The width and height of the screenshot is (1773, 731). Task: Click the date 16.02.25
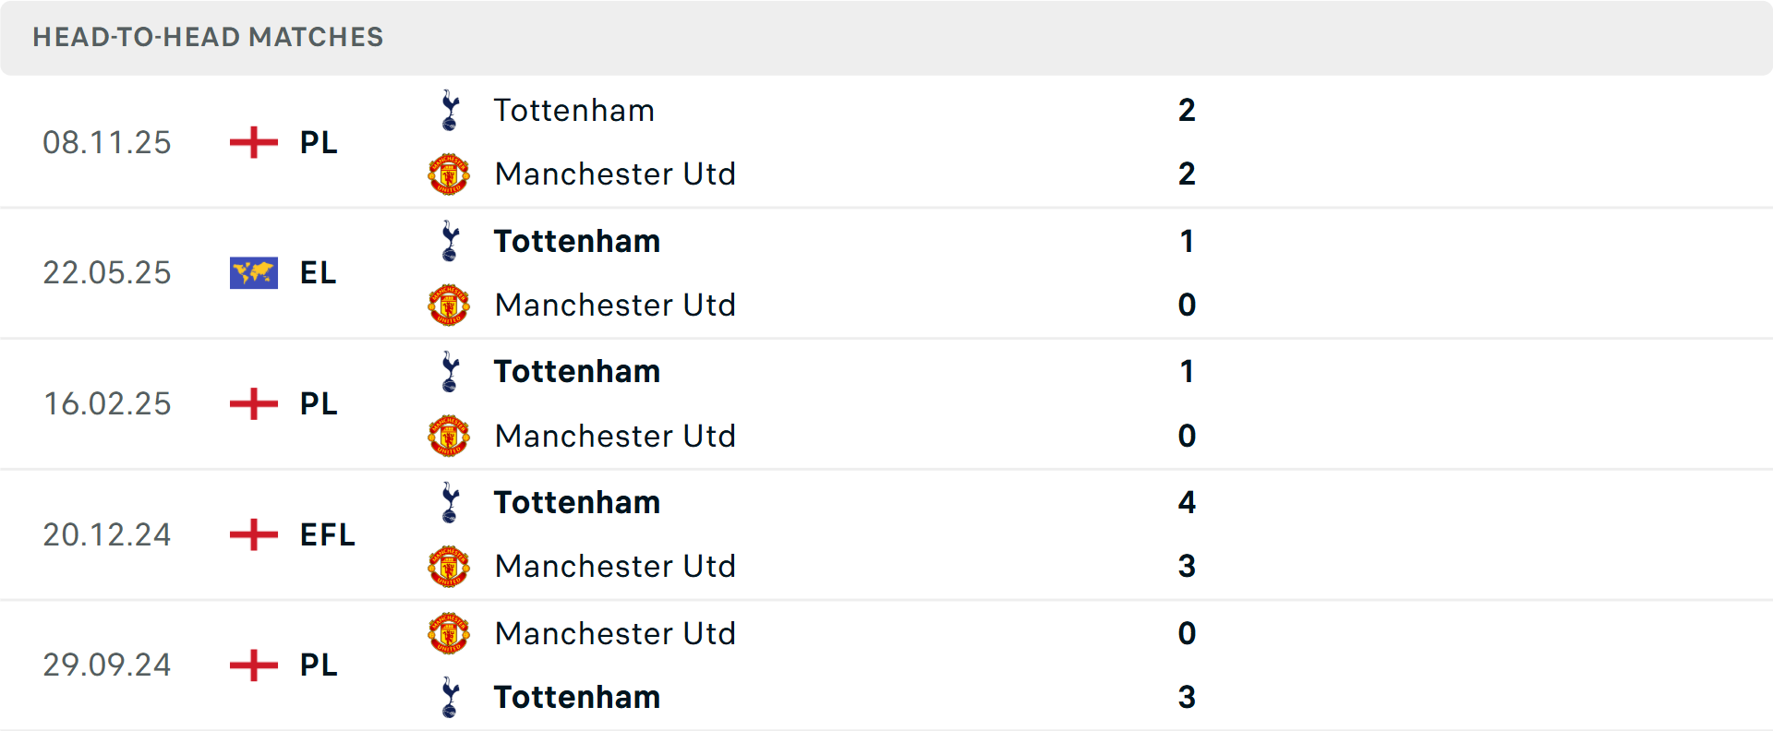(x=107, y=403)
